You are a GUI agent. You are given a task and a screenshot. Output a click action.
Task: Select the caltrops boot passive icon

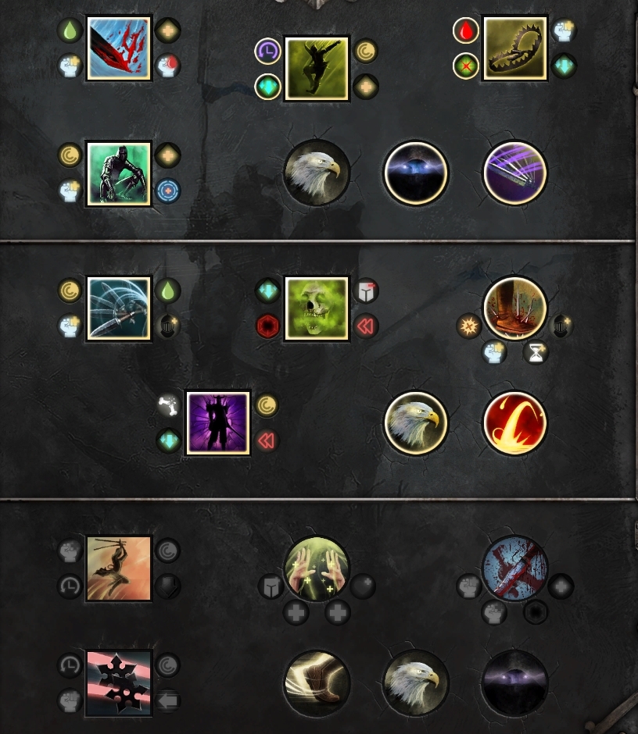[x=515, y=308]
